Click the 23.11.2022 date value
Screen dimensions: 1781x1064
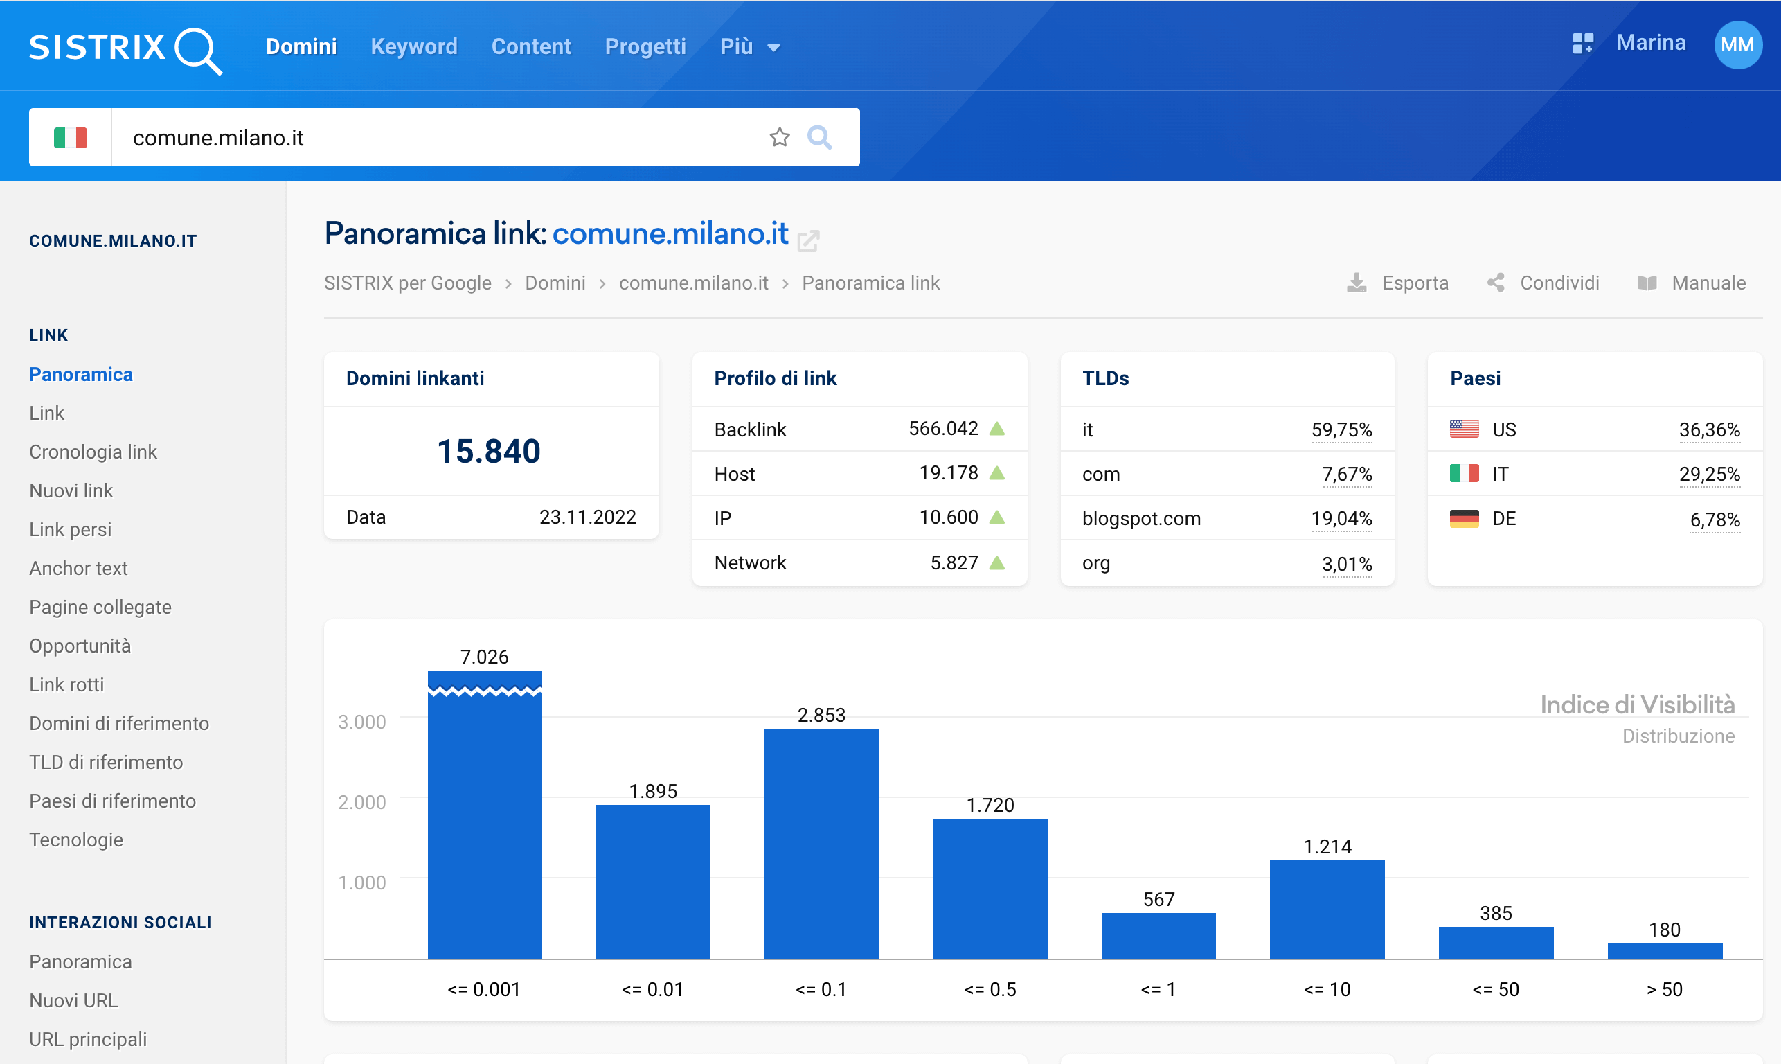587,517
